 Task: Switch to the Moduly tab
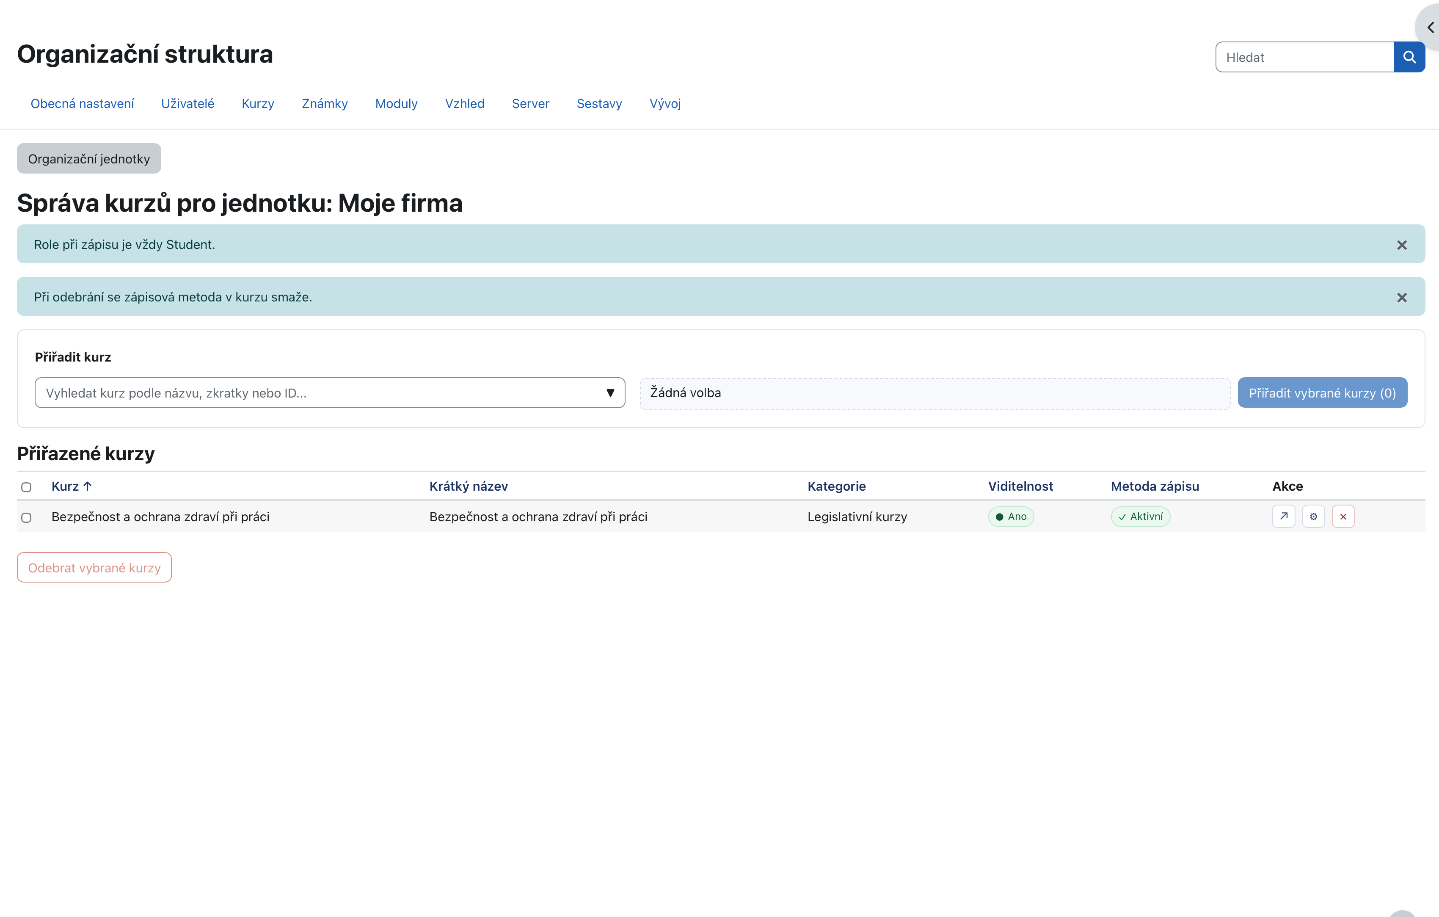(396, 103)
